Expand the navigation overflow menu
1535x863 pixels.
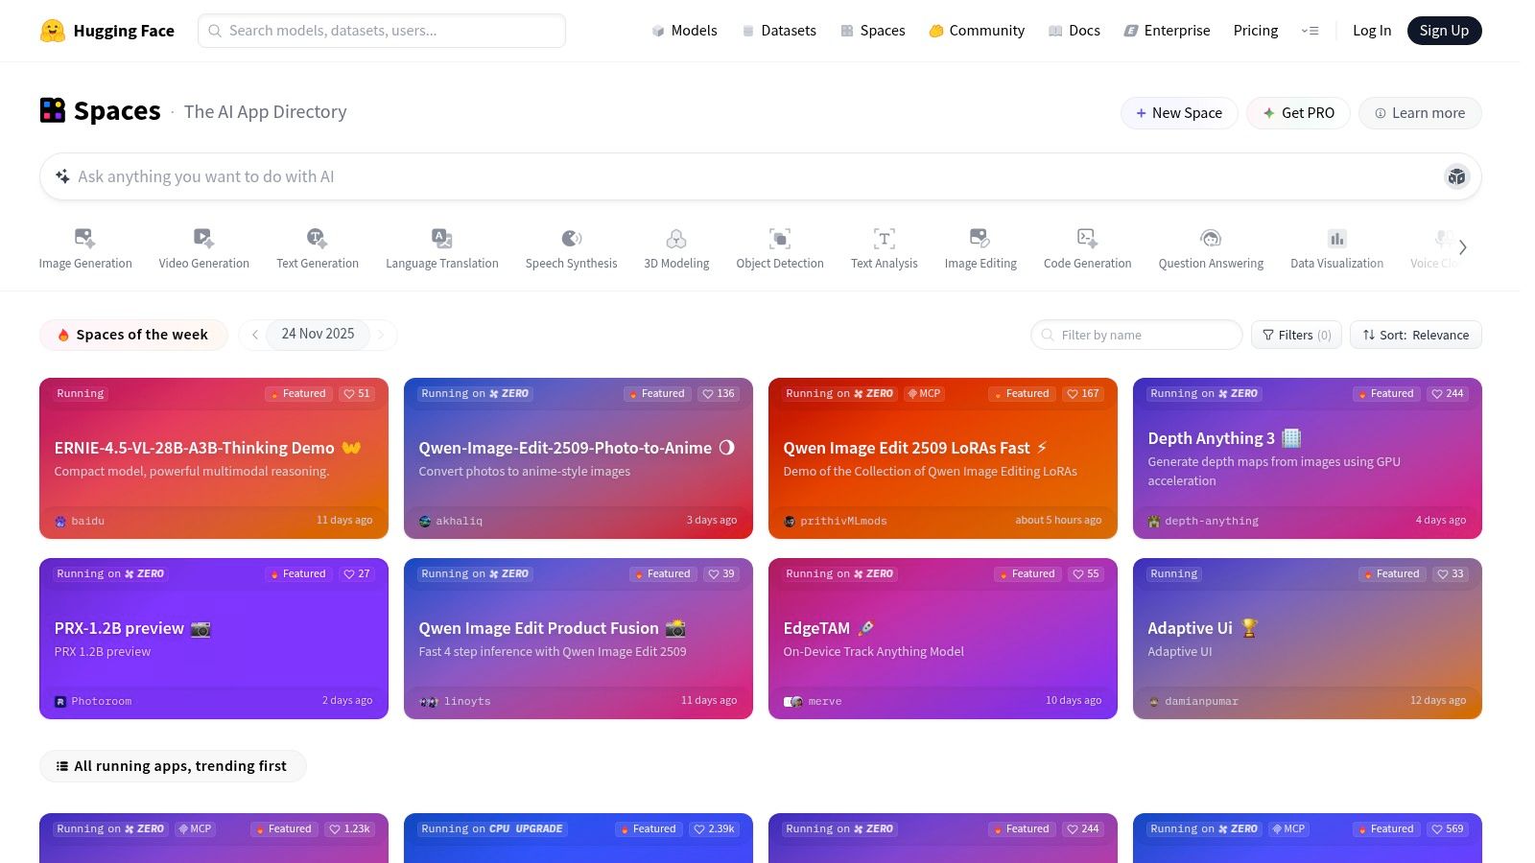coord(1310,31)
